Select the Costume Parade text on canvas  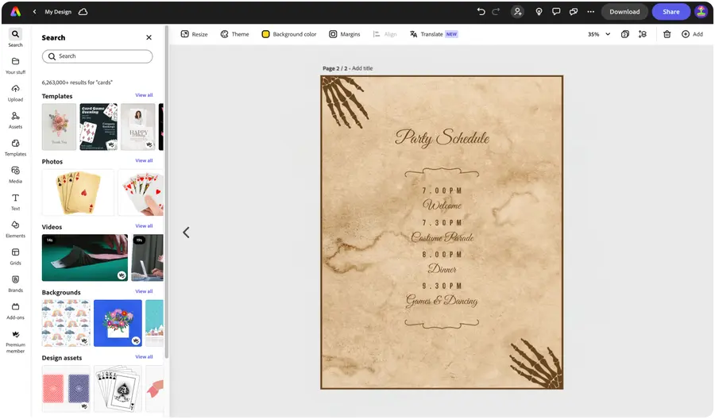point(443,237)
